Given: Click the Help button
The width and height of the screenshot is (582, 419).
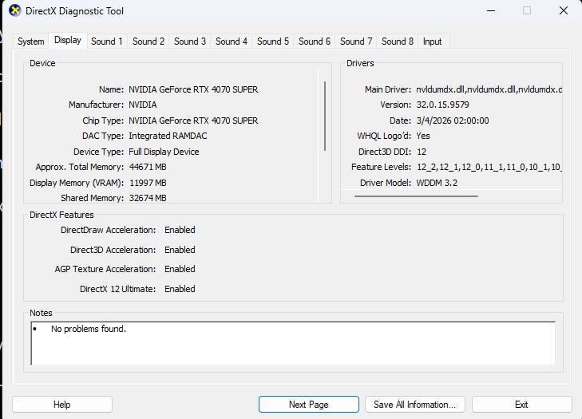Looking at the screenshot, I should pos(62,404).
